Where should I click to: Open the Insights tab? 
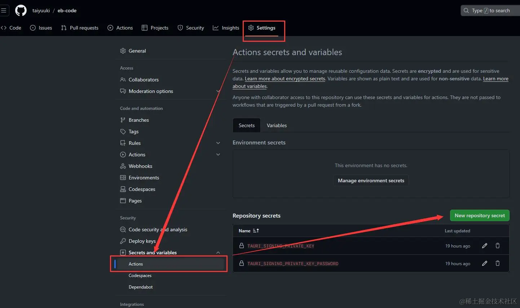(x=226, y=28)
